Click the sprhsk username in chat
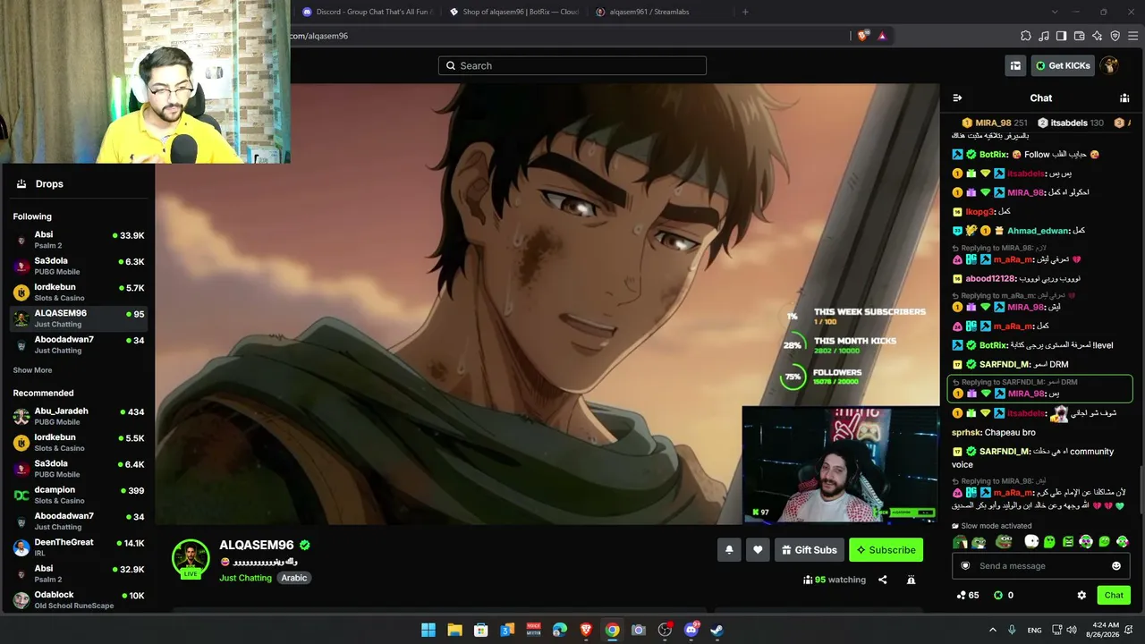The image size is (1145, 644). (966, 432)
